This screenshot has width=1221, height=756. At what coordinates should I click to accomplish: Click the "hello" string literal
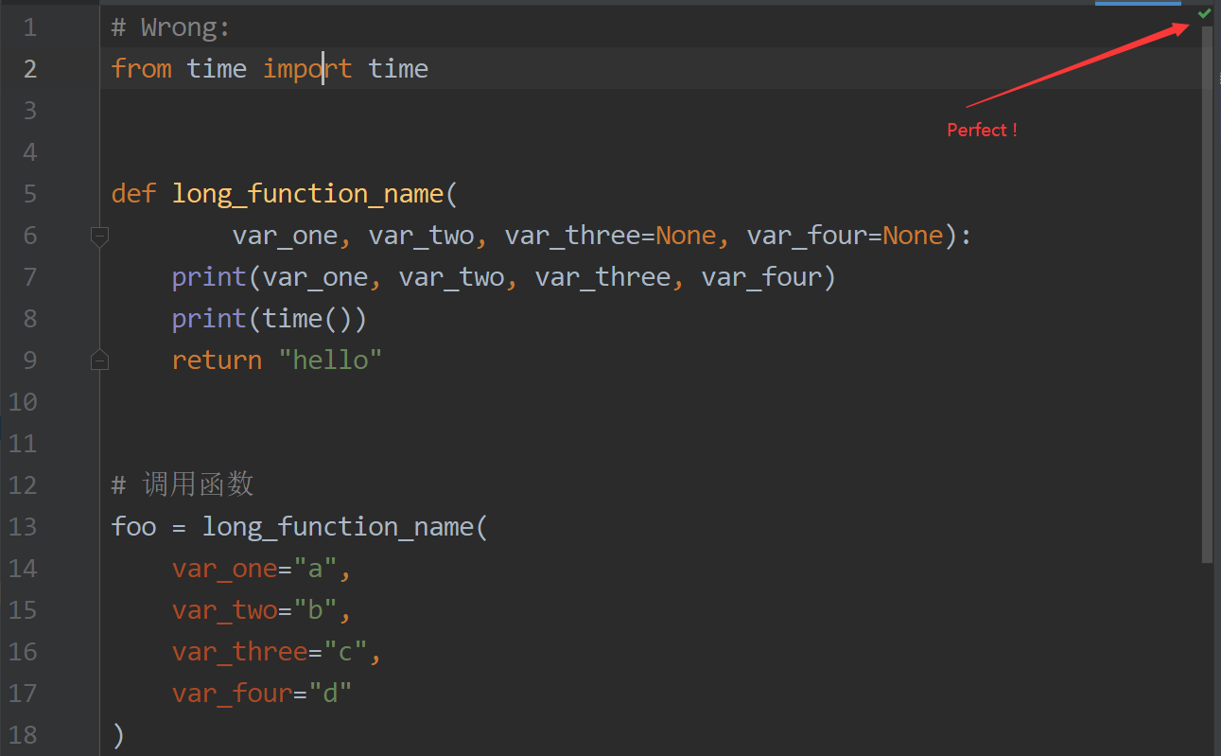point(330,360)
